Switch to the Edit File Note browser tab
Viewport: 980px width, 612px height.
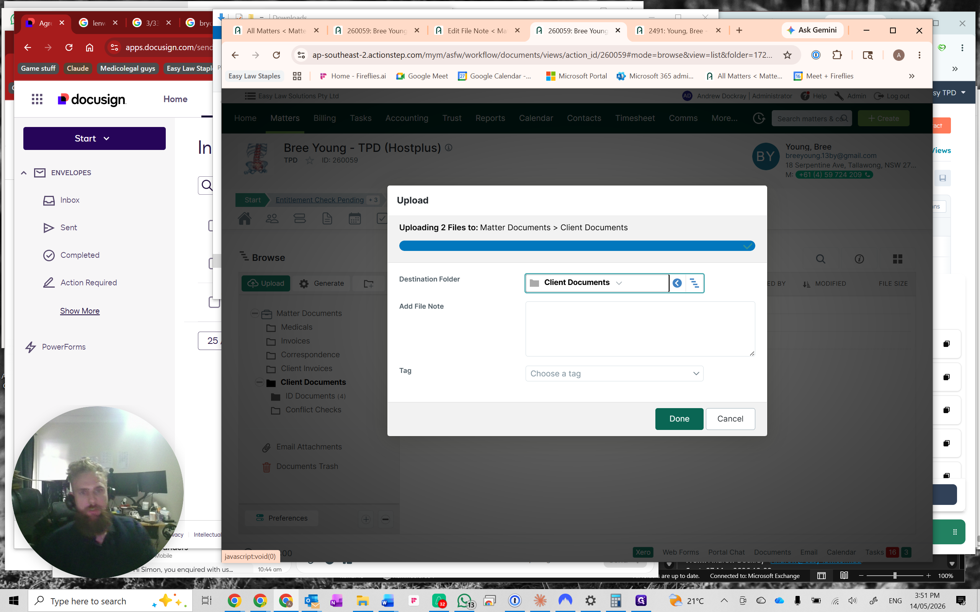[x=476, y=31]
